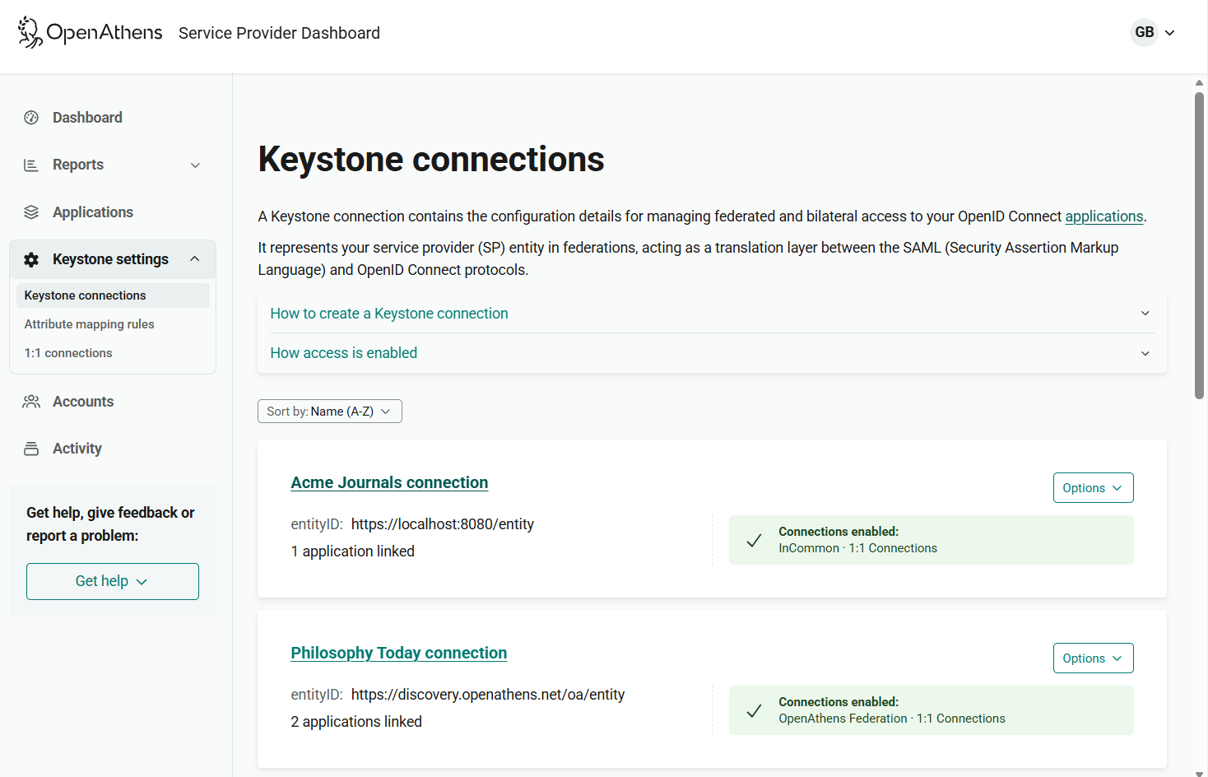Open the Get help dropdown
This screenshot has height=777, width=1208.
tap(113, 581)
